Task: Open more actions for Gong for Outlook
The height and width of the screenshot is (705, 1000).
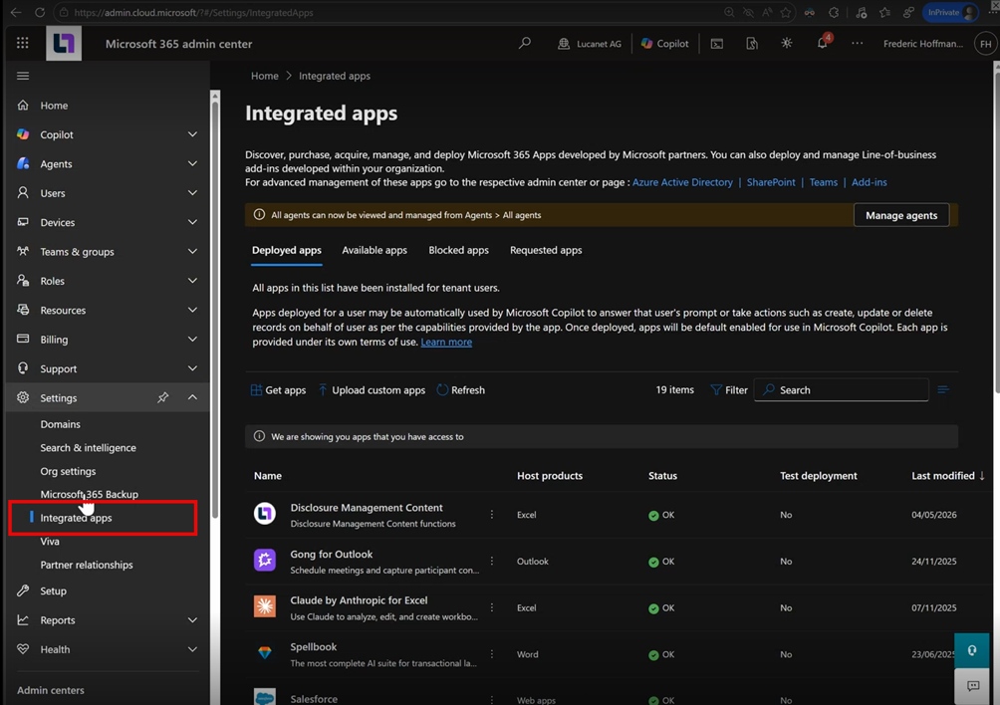Action: (492, 561)
